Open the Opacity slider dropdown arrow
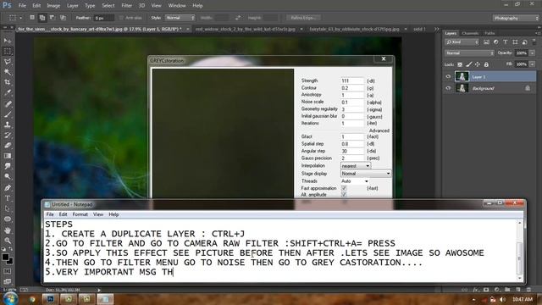The height and width of the screenshot is (305, 542). point(533,53)
